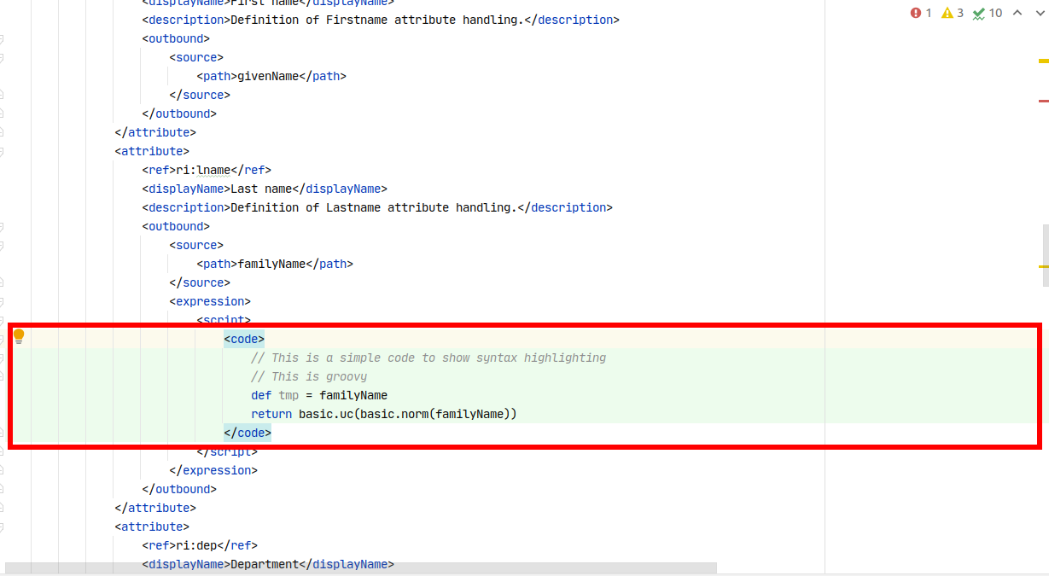Click the return keyword in the groovy script
Screen dimensions: 1049x576
click(271, 414)
